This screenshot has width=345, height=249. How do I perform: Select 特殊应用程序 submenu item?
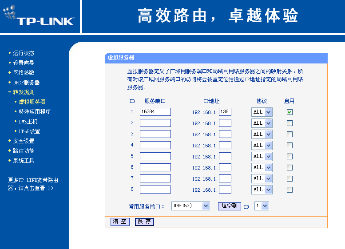(35, 112)
